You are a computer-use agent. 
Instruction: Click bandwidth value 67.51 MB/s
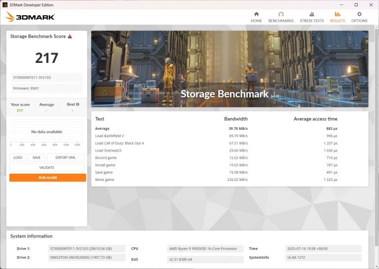(x=238, y=143)
